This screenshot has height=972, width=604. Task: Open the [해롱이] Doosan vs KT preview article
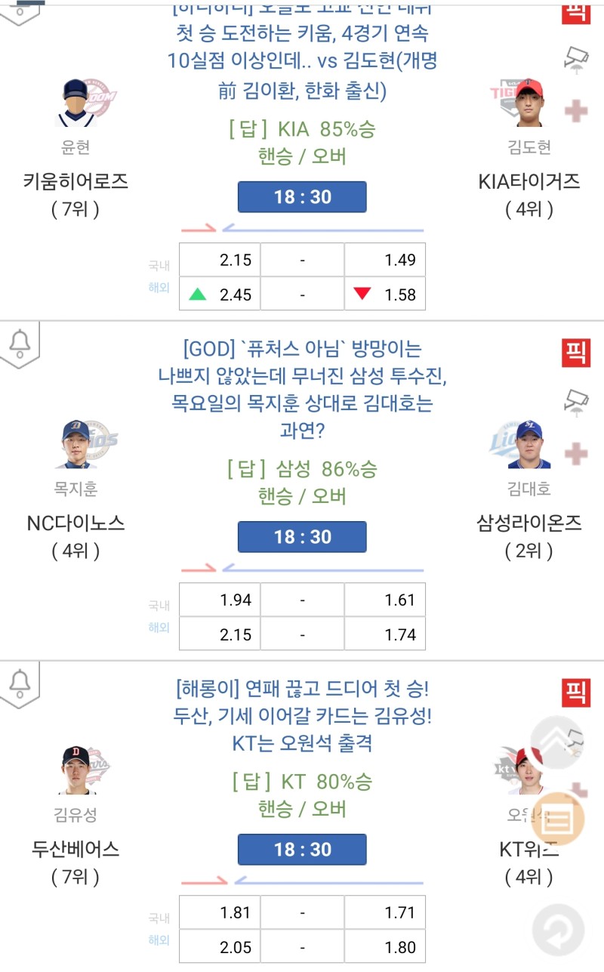pos(302,716)
